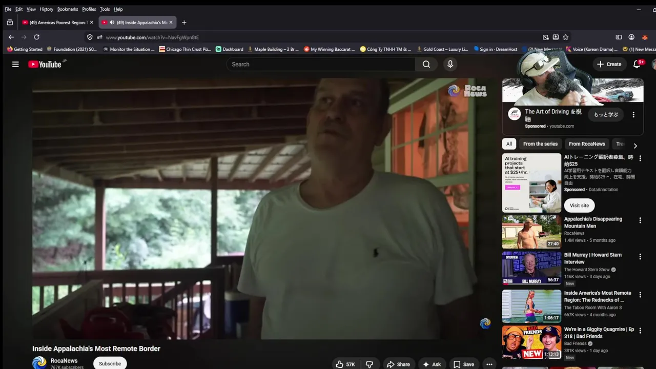Mute the playing tab via speaker icon

112,23
